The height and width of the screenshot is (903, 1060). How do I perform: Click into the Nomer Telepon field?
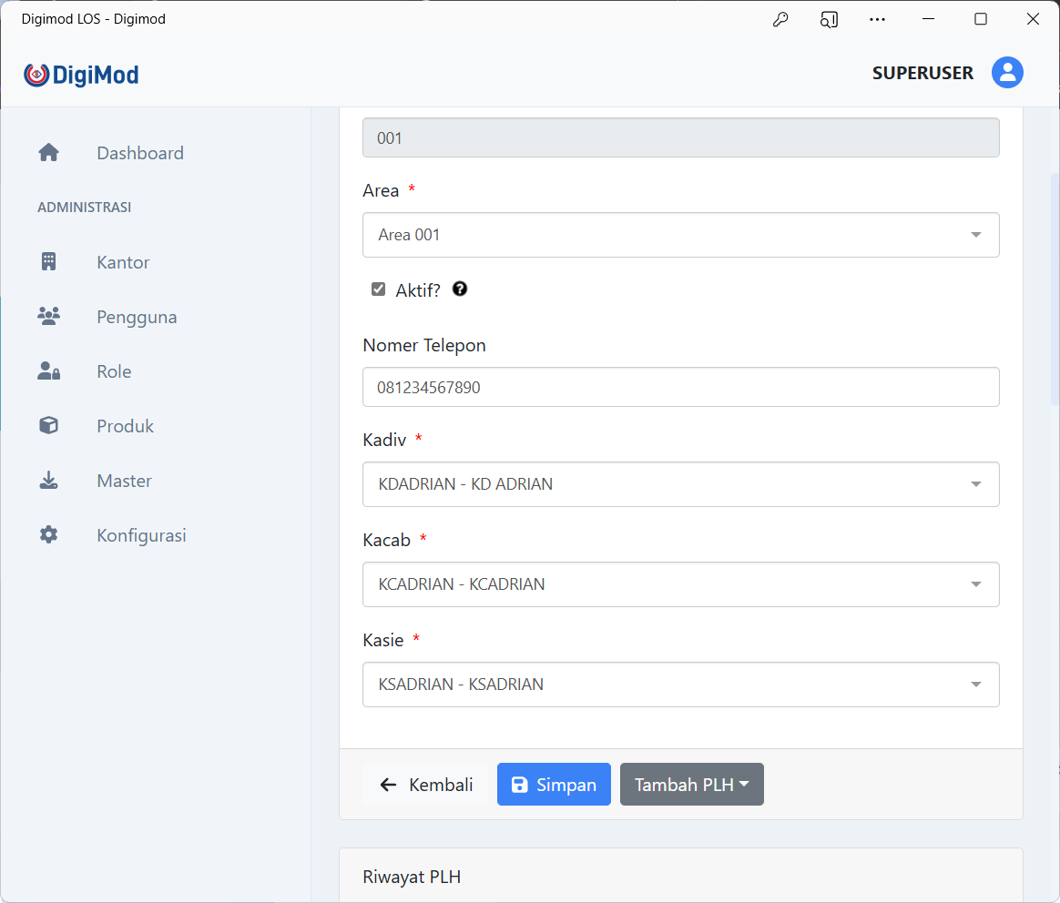tap(680, 387)
